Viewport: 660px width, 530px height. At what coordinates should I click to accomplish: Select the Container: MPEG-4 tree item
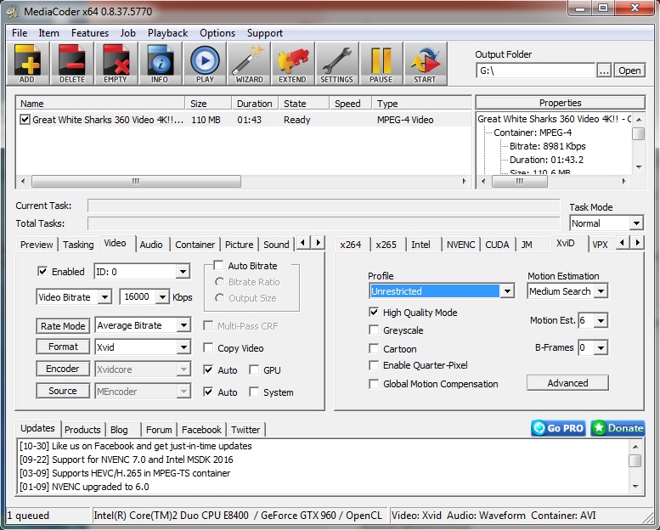coord(533,132)
